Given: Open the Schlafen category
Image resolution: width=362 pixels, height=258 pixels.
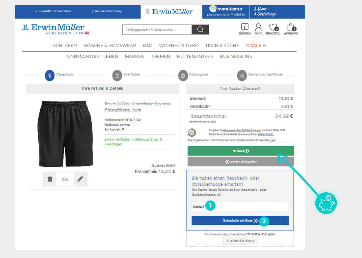Looking at the screenshot, I should [x=65, y=46].
